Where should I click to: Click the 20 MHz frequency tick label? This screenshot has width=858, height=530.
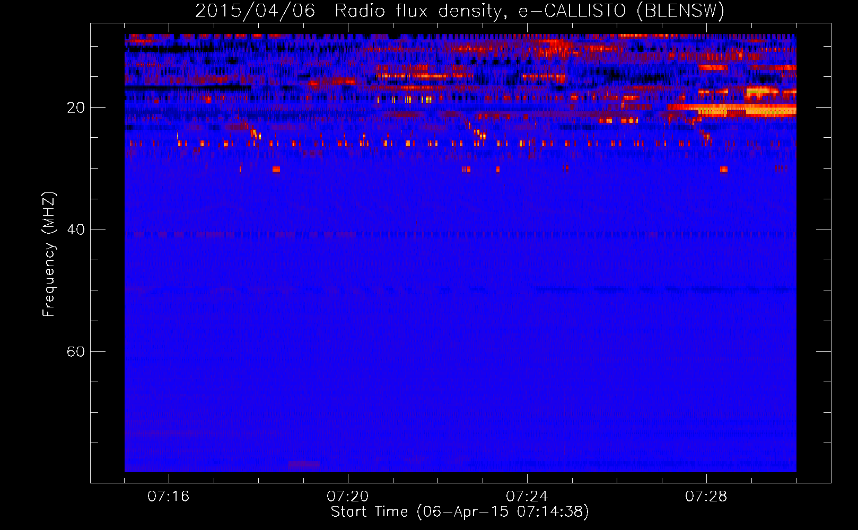75,108
